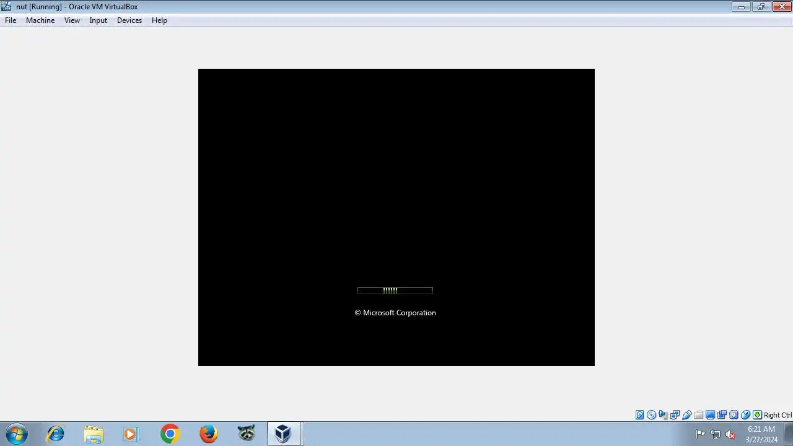The image size is (793, 446).
Task: Click the VirtualBox title bar window icon
Action: [x=7, y=7]
